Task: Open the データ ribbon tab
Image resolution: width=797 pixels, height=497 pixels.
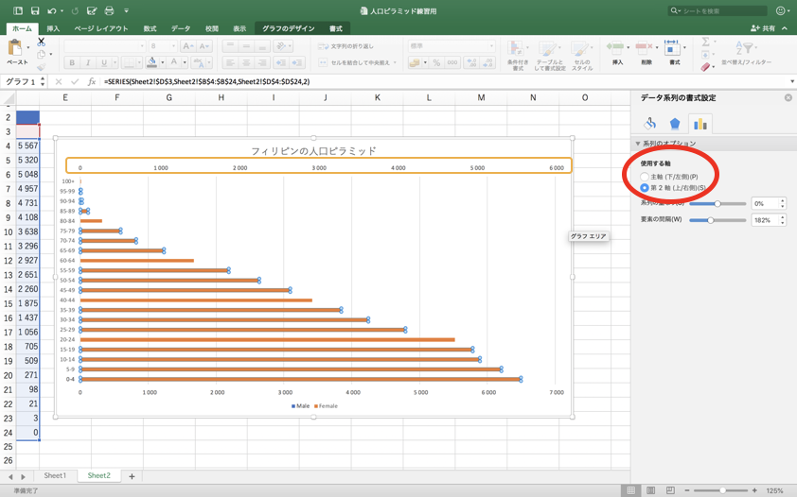Action: coord(181,28)
